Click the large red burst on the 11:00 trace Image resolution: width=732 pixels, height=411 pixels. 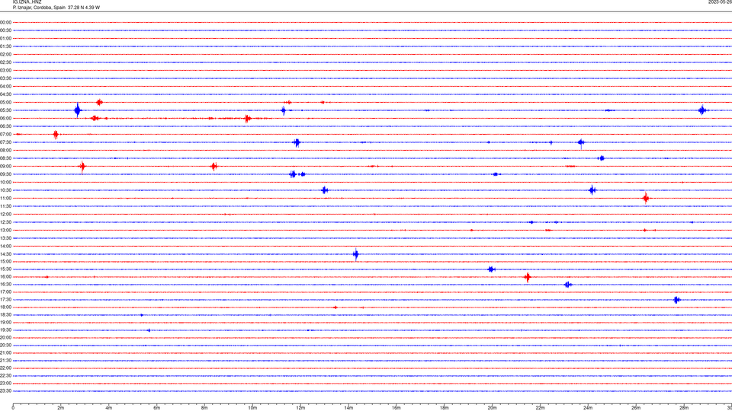(x=646, y=199)
